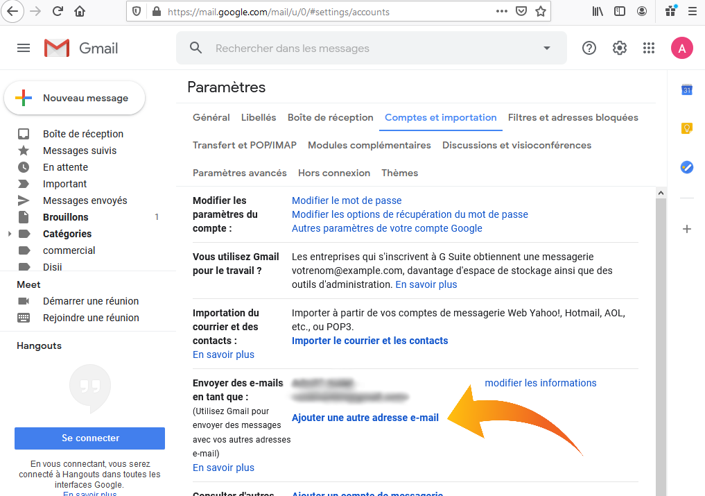Image resolution: width=705 pixels, height=496 pixels.
Task: Open the Google apps grid
Action: [x=649, y=48]
